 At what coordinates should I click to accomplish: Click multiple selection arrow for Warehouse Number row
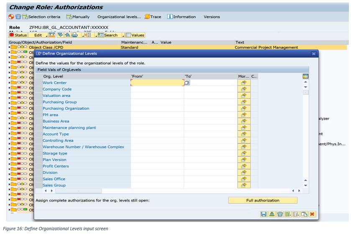244,147
